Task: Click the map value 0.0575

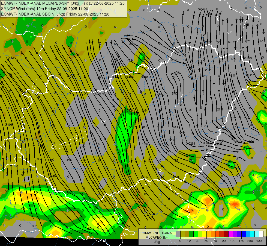Action: coord(100,94)
